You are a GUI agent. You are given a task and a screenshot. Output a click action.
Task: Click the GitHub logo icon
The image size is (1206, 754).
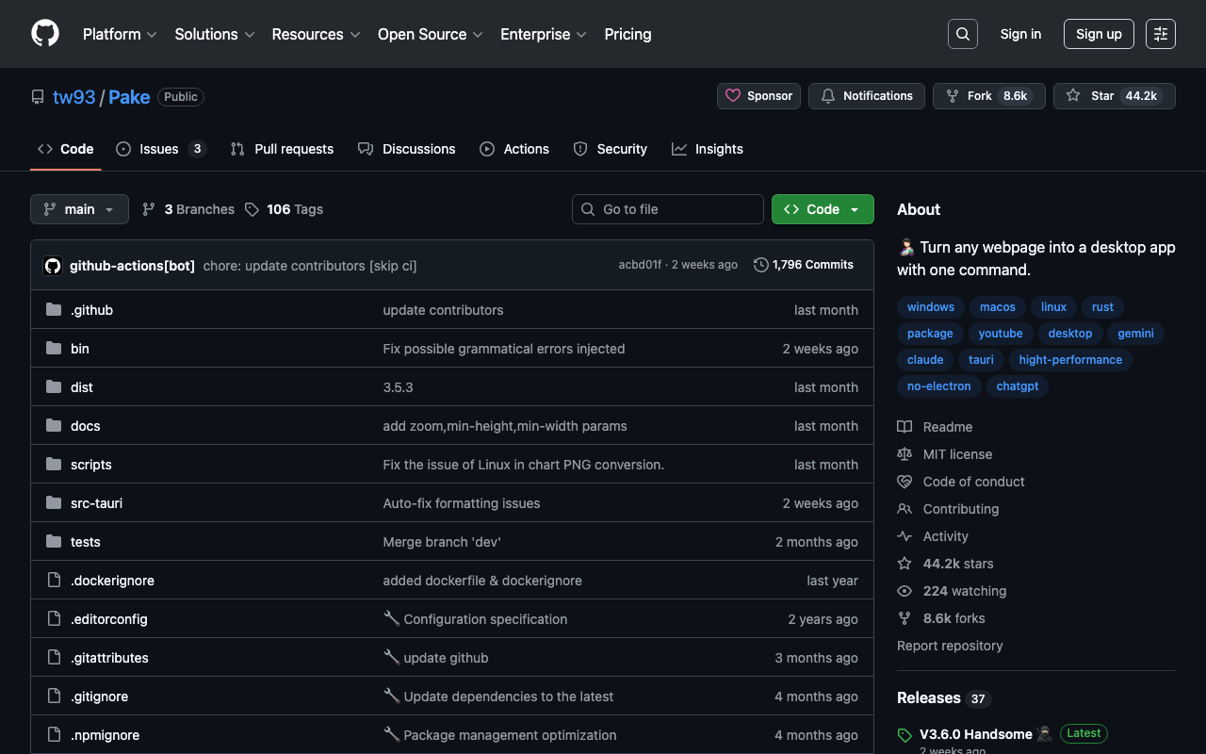[x=45, y=34]
